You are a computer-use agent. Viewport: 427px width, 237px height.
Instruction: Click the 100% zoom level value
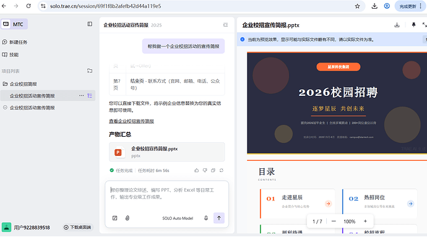pos(350,222)
